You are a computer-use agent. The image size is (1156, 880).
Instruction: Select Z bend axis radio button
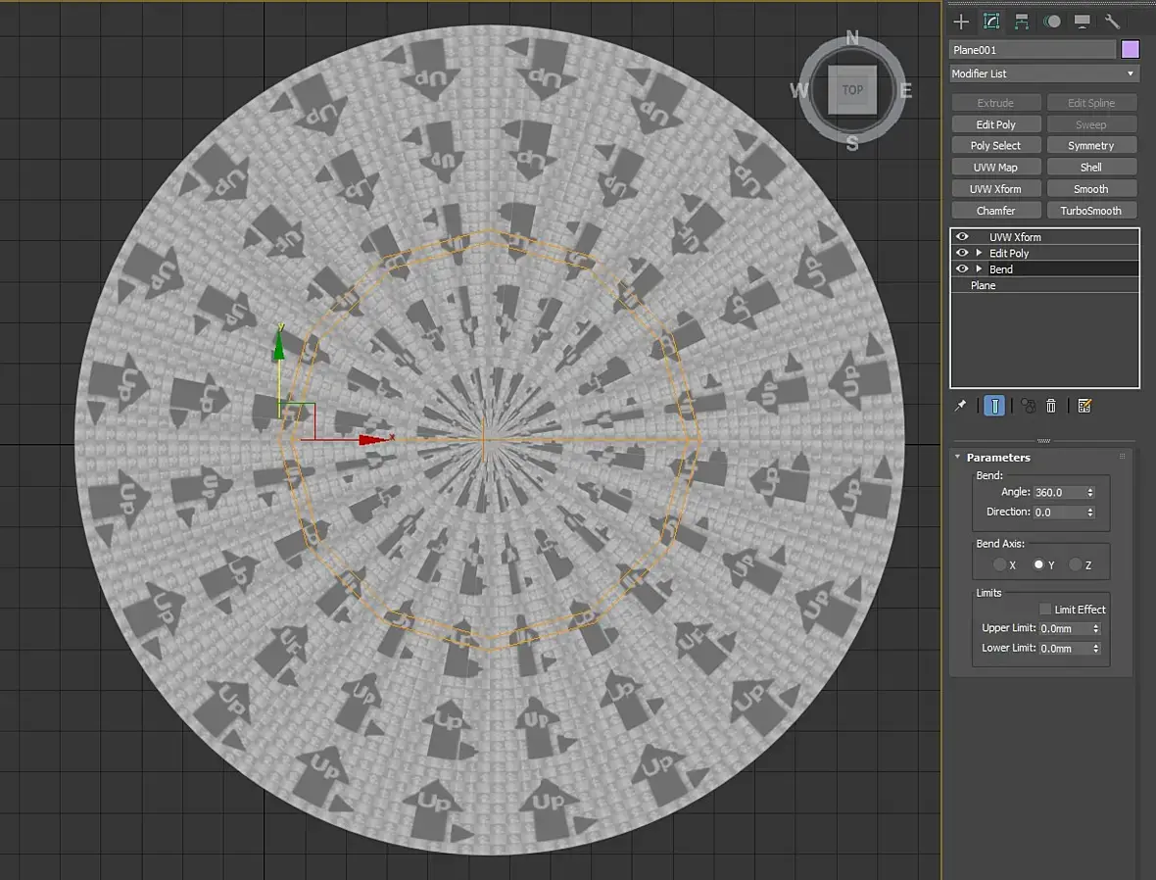pyautogui.click(x=1076, y=564)
